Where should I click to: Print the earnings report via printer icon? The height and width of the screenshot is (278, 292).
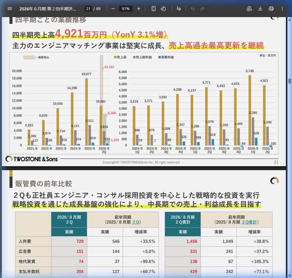(x=271, y=9)
